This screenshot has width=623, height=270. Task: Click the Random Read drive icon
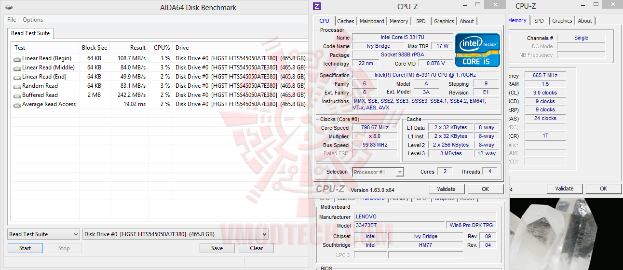click(17, 86)
